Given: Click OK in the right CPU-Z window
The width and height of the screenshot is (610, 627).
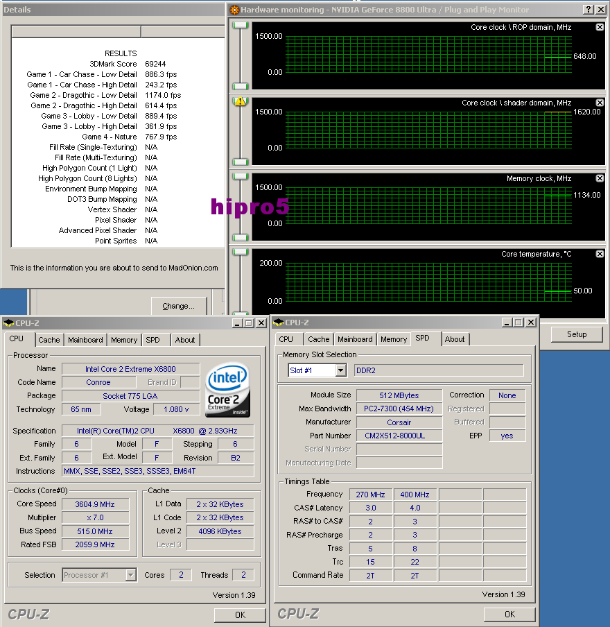Looking at the screenshot, I should click(509, 615).
